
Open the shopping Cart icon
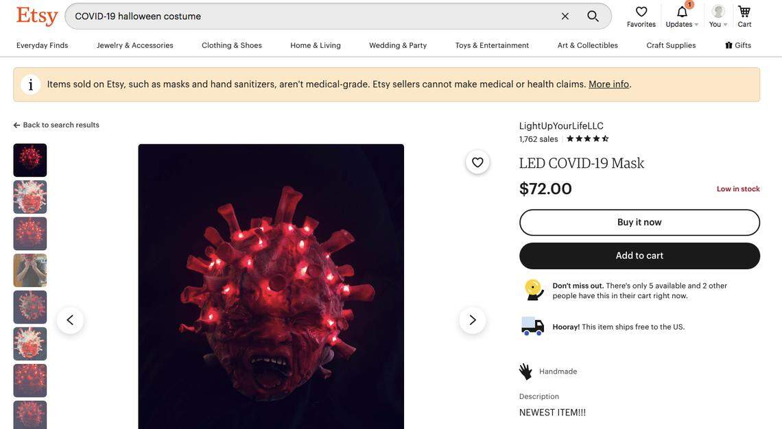click(x=744, y=10)
